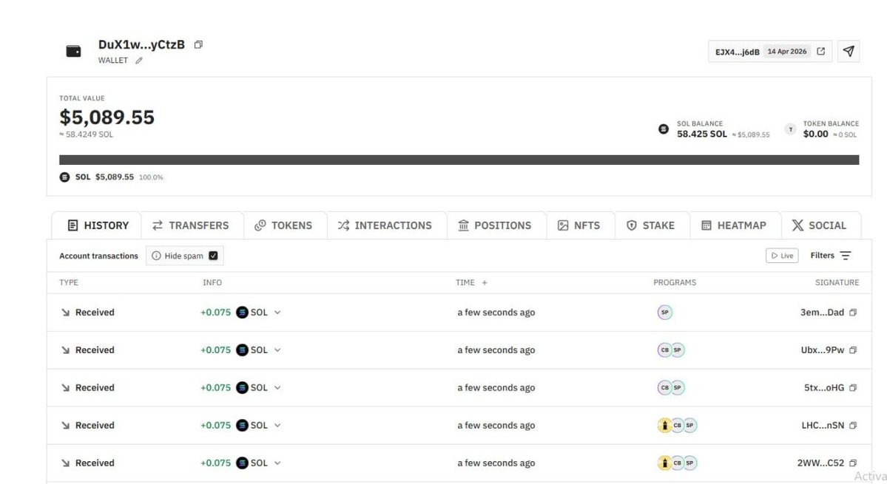
Task: Click +0.075 amount in 3em...Dad row
Action: click(x=215, y=313)
